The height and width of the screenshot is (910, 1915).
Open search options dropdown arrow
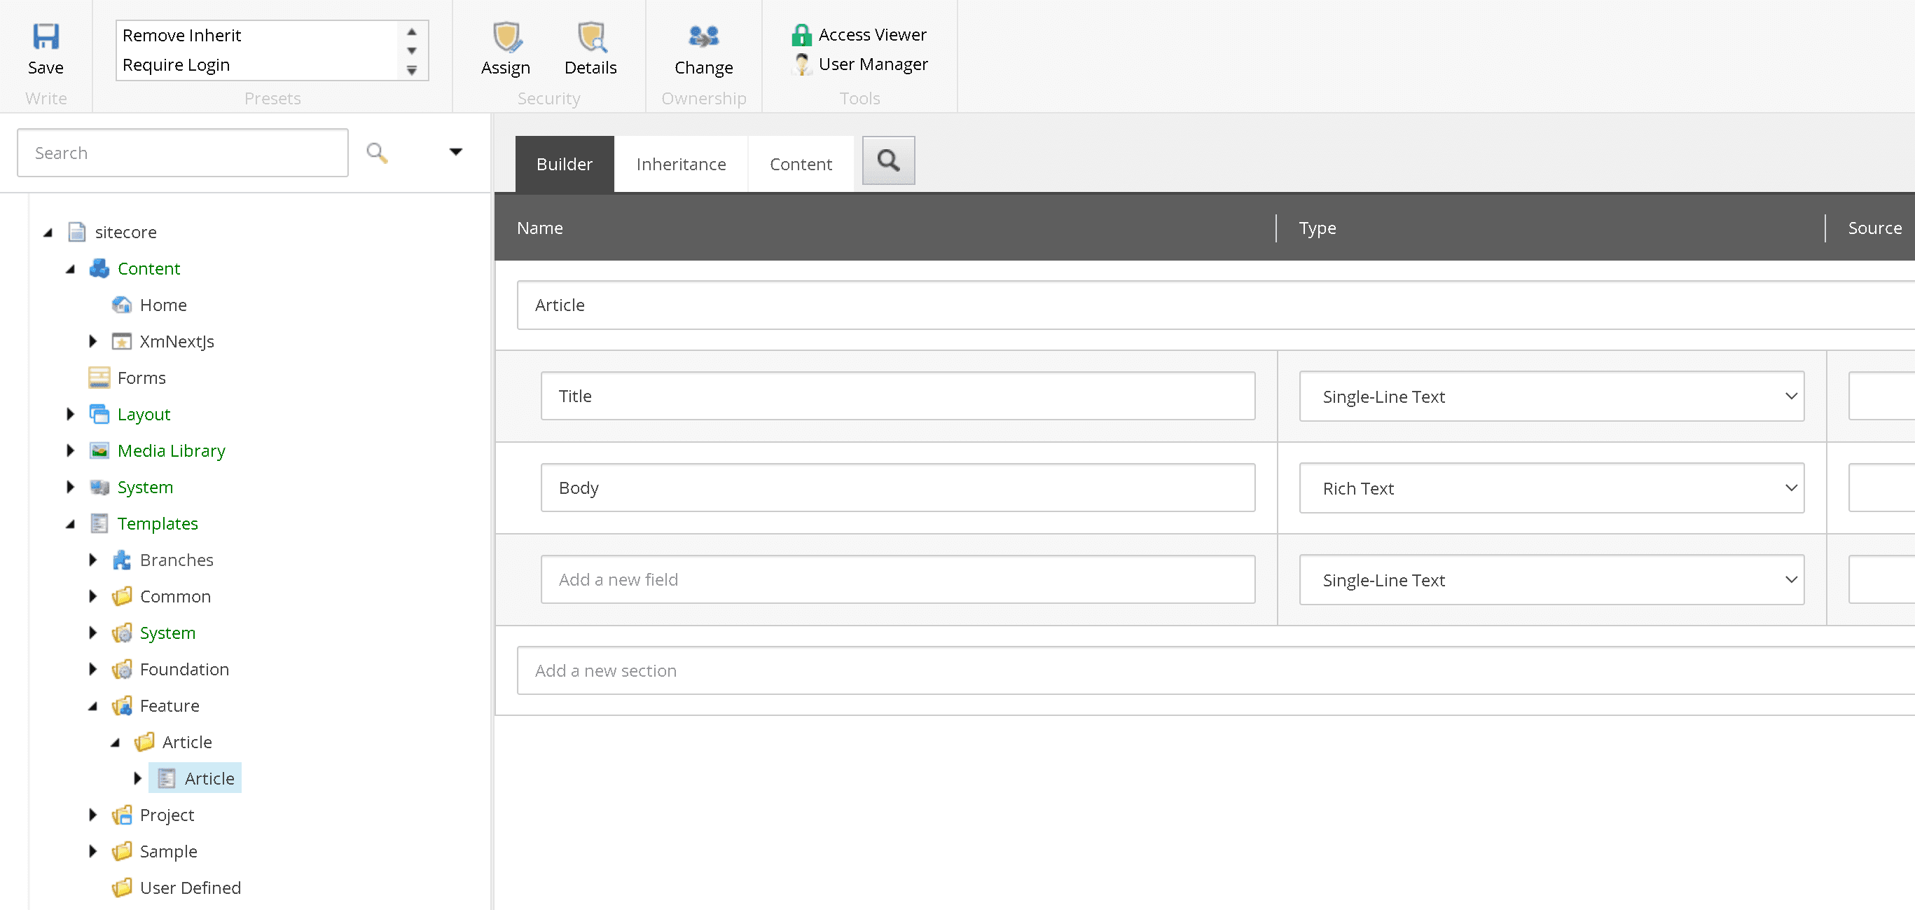456,153
